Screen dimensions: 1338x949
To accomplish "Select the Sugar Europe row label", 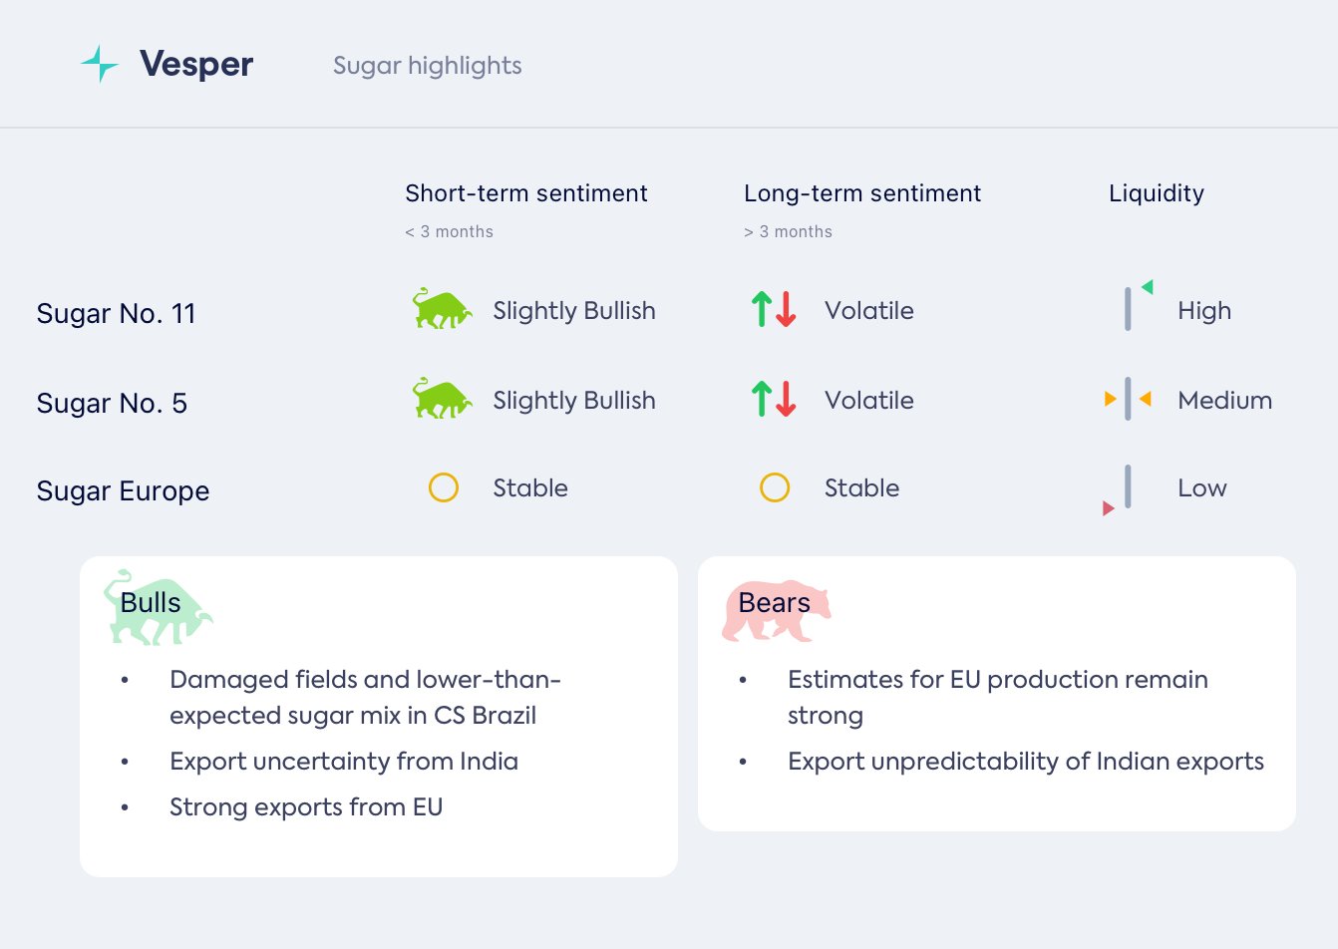I will [x=123, y=491].
